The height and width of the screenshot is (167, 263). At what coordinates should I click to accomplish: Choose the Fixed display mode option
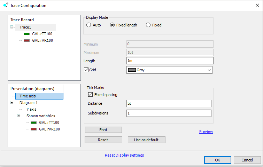[x=148, y=25]
